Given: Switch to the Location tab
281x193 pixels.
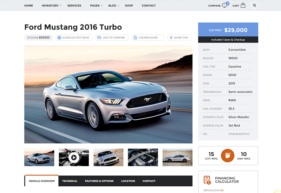Looking at the screenshot, I should (x=128, y=181).
